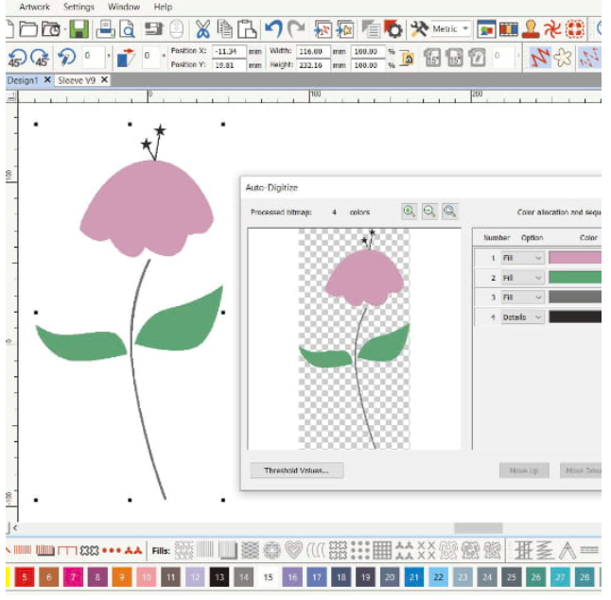The image size is (611, 600).
Task: Click the Threshold Values button
Action: [297, 470]
